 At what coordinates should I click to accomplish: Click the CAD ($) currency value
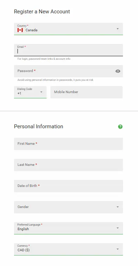click(x=23, y=250)
